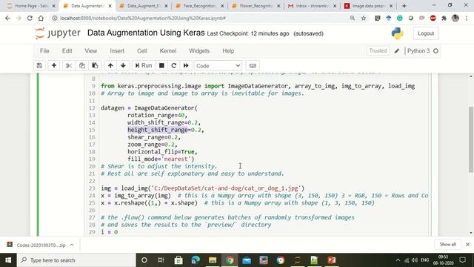The image size is (474, 267).
Task: Rename notebook title Data Augmentation Using Keras
Action: pyautogui.click(x=146, y=33)
